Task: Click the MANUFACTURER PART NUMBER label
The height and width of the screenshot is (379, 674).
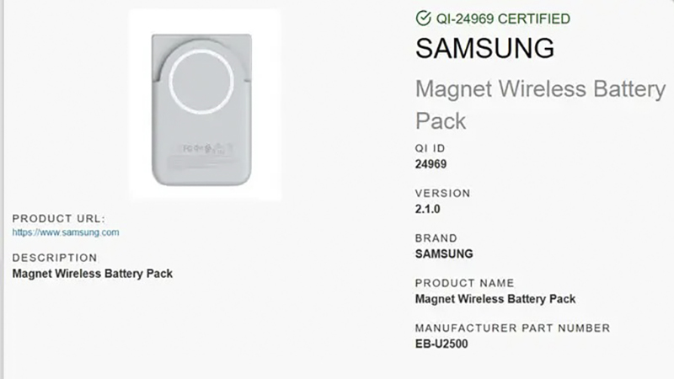Action: tap(512, 328)
